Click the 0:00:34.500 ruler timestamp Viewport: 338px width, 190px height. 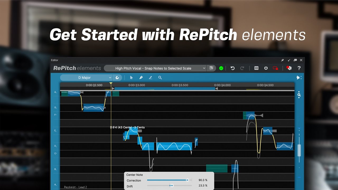pyautogui.click(x=265, y=85)
